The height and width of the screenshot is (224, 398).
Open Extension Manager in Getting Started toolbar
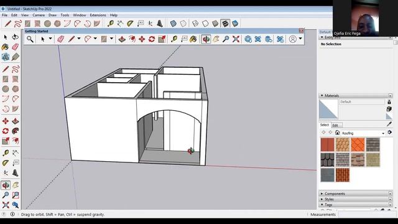pyautogui.click(x=280, y=39)
